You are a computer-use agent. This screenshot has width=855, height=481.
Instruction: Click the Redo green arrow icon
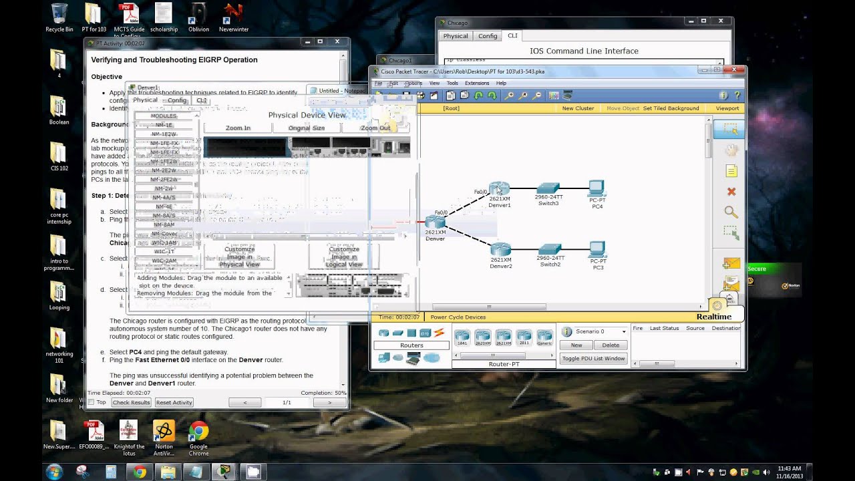pyautogui.click(x=492, y=96)
